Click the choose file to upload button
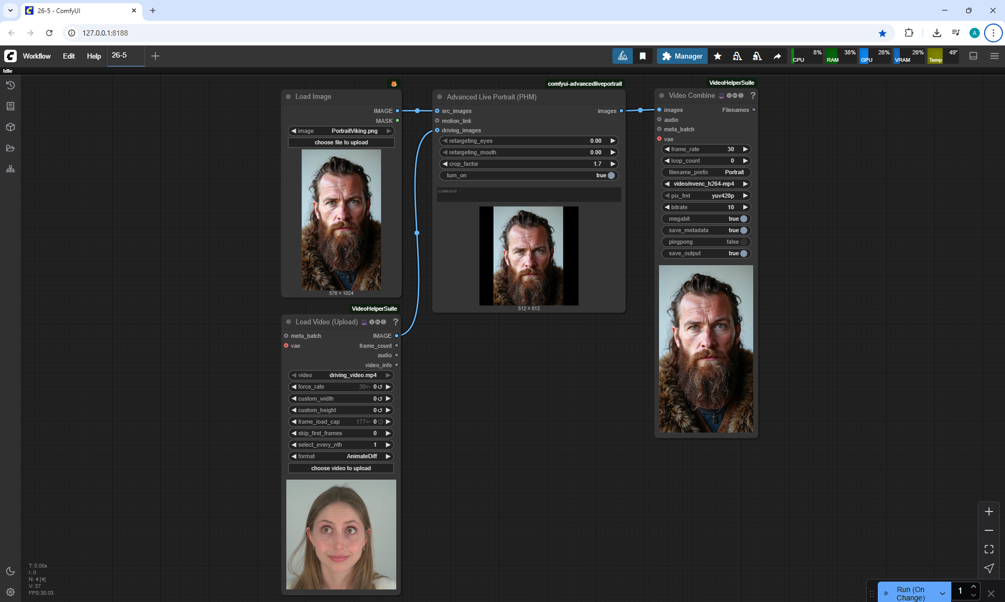The height and width of the screenshot is (602, 1005). pos(341,142)
